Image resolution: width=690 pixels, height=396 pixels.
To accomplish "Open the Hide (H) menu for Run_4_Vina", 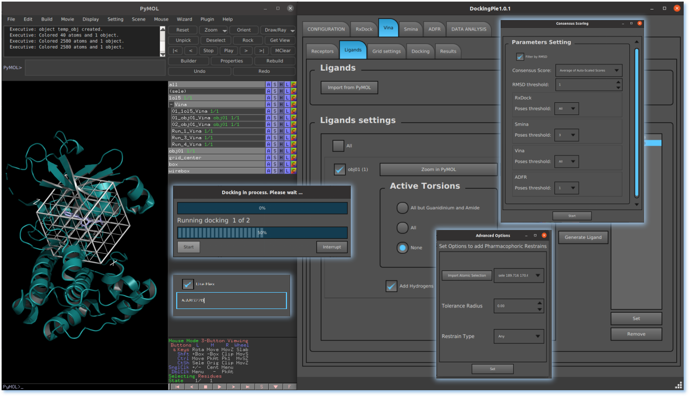I will 281,144.
